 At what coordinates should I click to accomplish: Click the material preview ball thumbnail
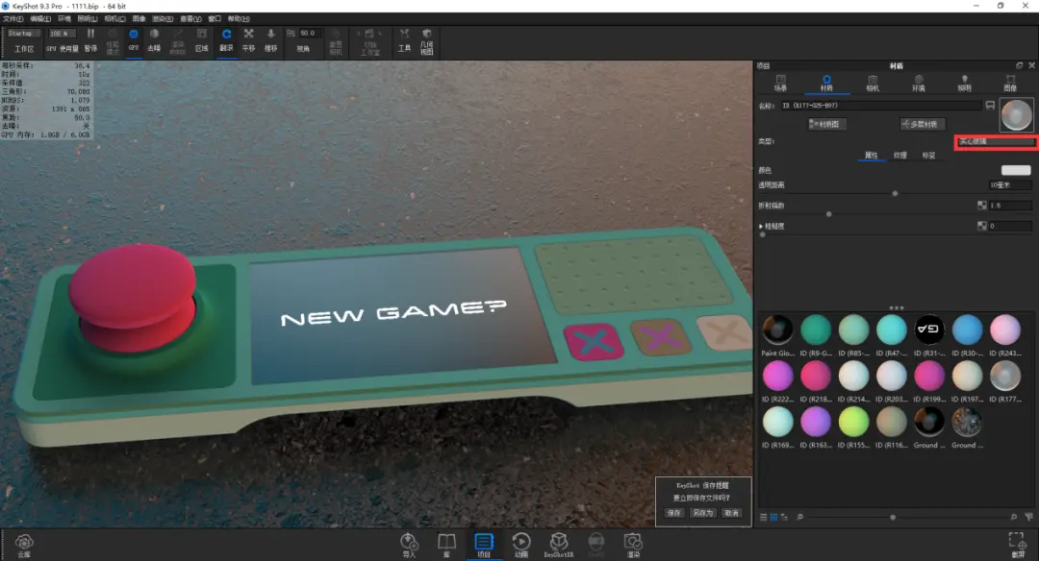click(x=1017, y=114)
